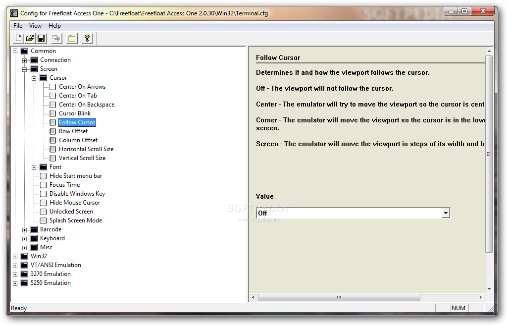Click the 3270 Emulation folder icon

[x=25, y=274]
